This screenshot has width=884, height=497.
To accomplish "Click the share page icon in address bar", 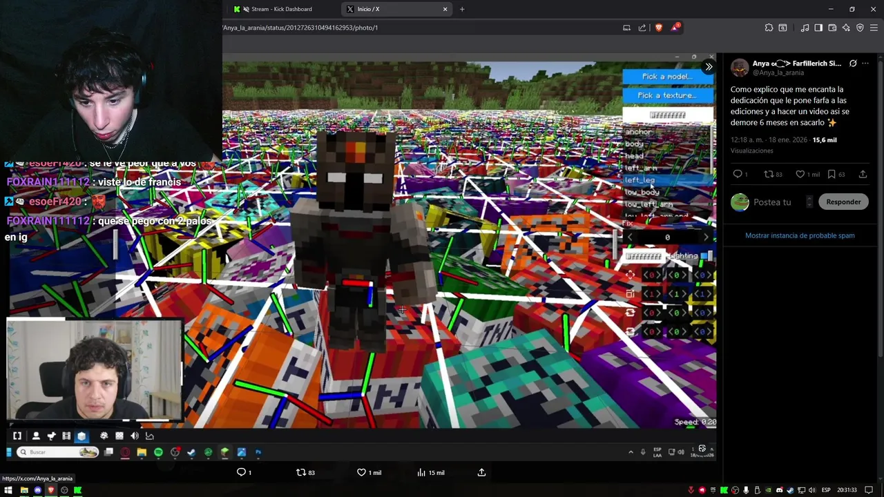I will 642,28.
